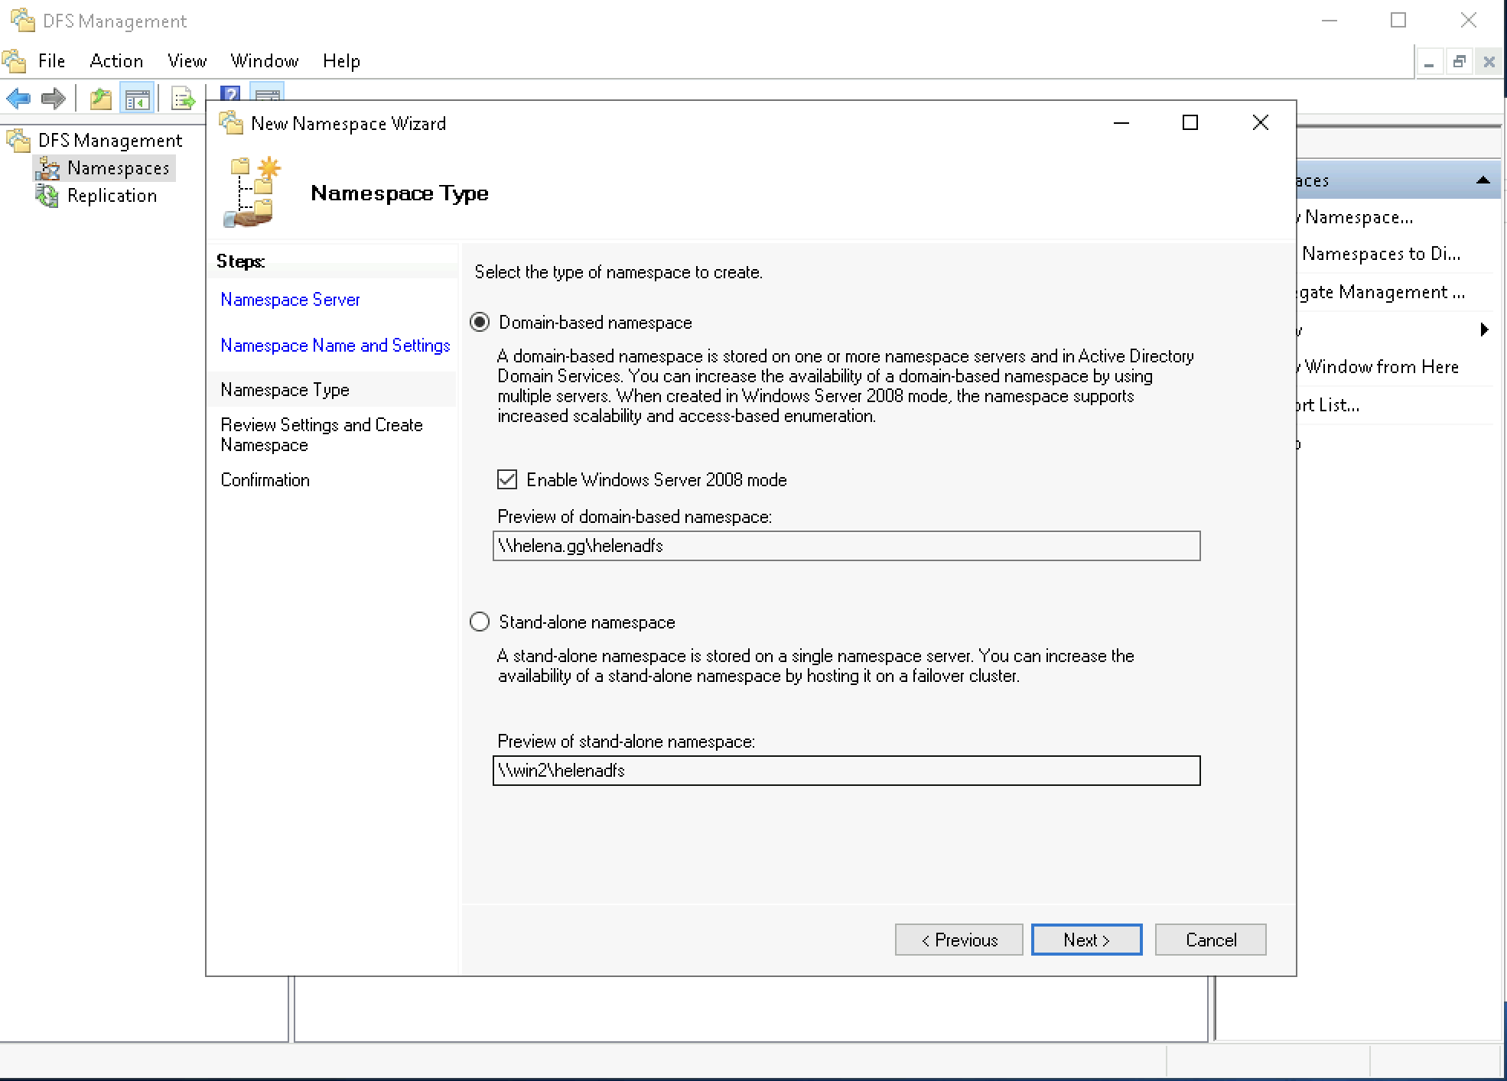The width and height of the screenshot is (1507, 1081).
Task: Click the domain-based namespace preview field
Action: click(x=846, y=546)
